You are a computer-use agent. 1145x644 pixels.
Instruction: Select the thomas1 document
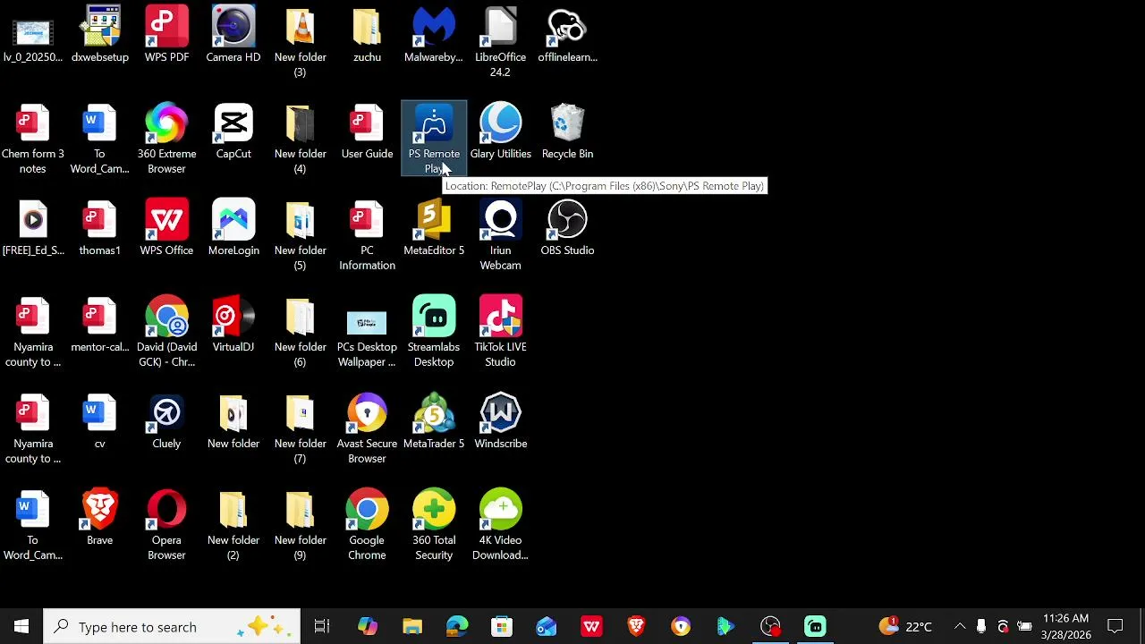click(x=99, y=229)
